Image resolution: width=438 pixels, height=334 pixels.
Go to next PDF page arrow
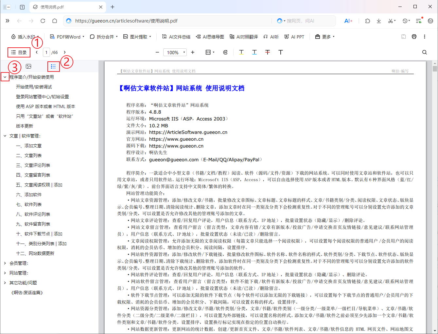[x=65, y=52]
